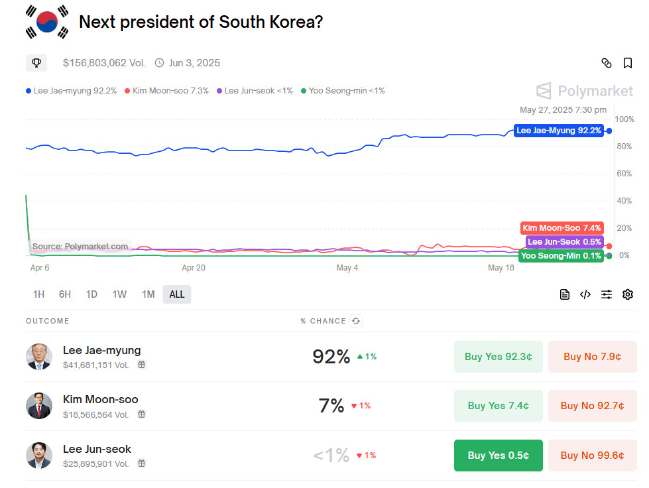Click the embed code icon
649x488 pixels.
585,294
